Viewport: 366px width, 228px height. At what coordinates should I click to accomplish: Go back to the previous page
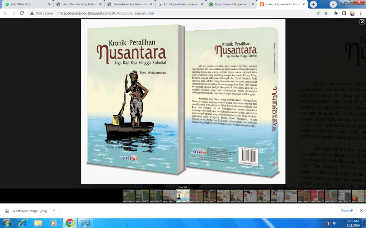(x=6, y=13)
